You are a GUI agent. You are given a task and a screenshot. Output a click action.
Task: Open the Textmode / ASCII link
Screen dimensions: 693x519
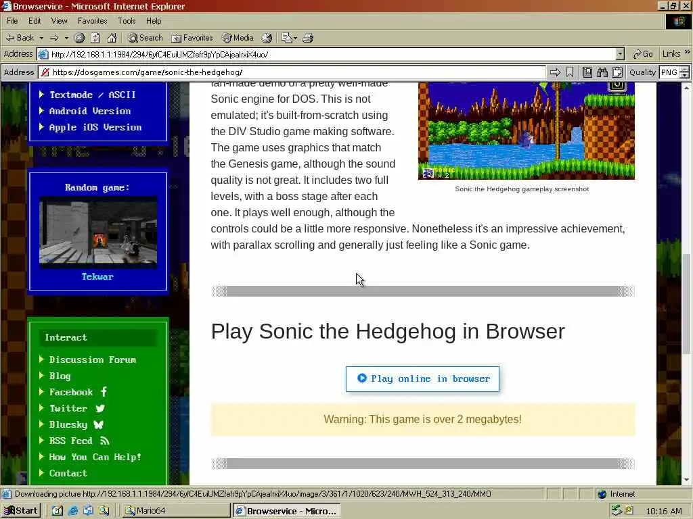point(92,95)
